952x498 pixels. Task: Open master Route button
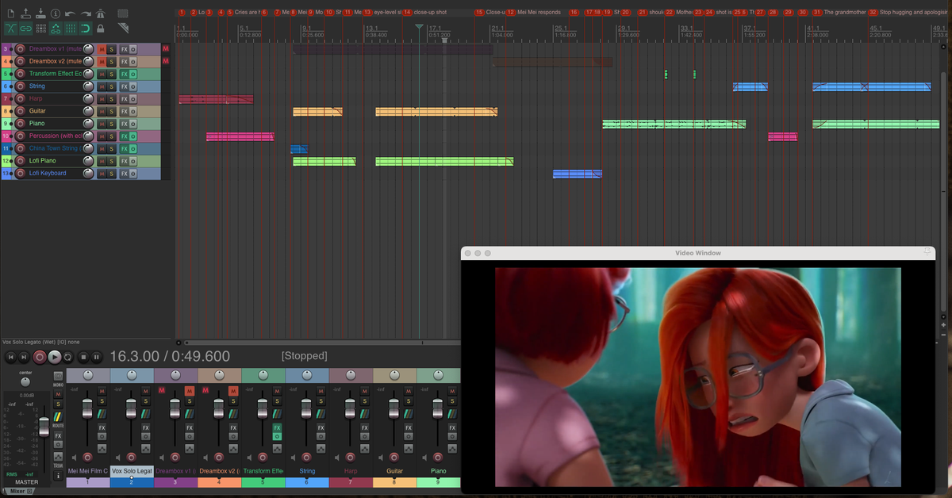[x=58, y=419]
